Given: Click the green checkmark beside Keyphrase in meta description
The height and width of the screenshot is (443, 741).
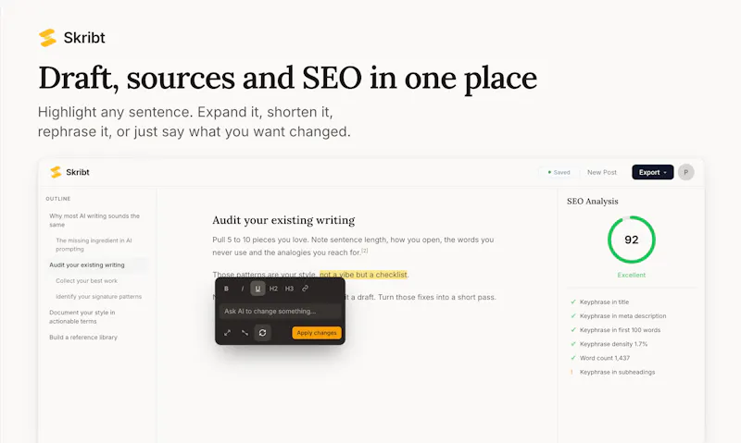Looking at the screenshot, I should coord(572,316).
